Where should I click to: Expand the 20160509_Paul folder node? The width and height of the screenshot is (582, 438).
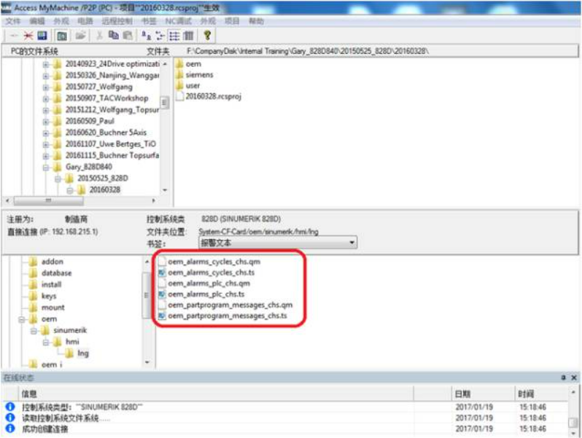pyautogui.click(x=47, y=121)
